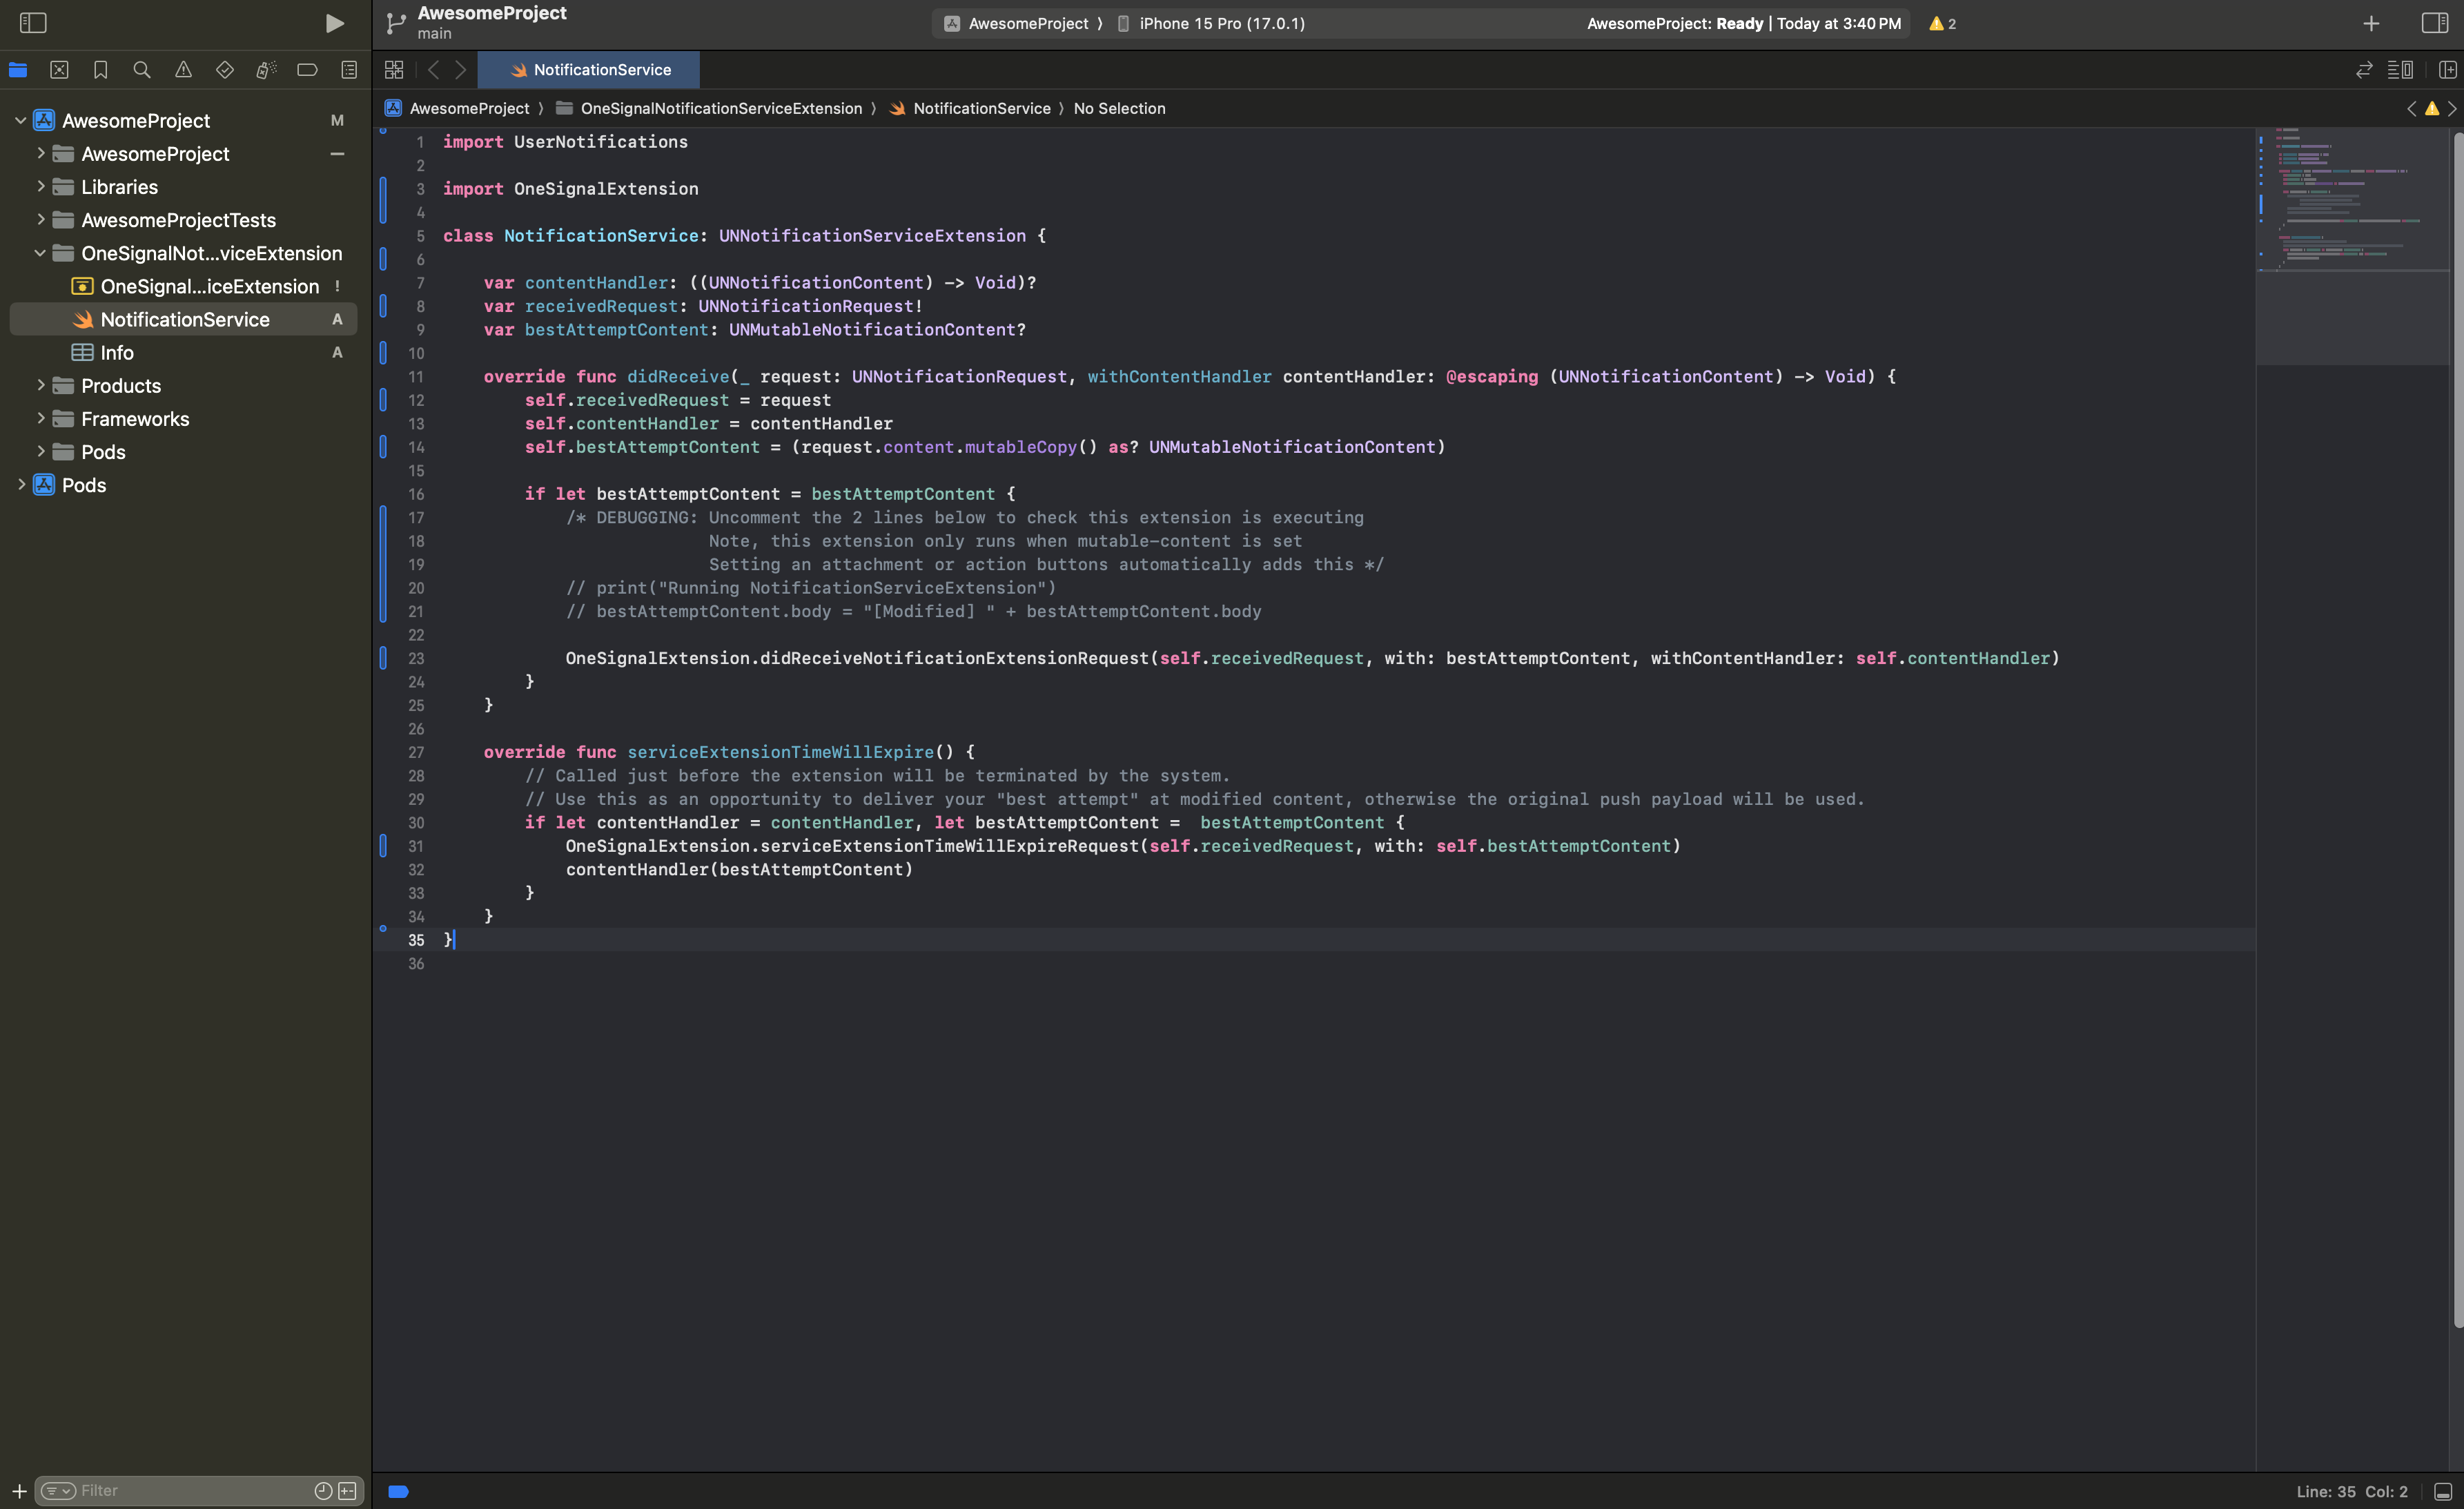This screenshot has width=2464, height=1509.
Task: Show the 2 warnings in toolbar
Action: click(x=1942, y=23)
